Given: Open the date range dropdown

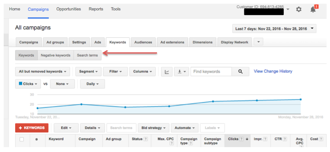Looking at the screenshot, I should [x=274, y=29].
